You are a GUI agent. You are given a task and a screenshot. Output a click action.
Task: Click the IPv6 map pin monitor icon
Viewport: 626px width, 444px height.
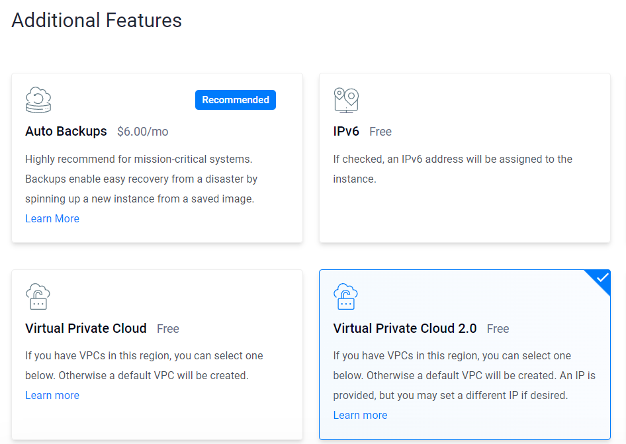pos(346,100)
